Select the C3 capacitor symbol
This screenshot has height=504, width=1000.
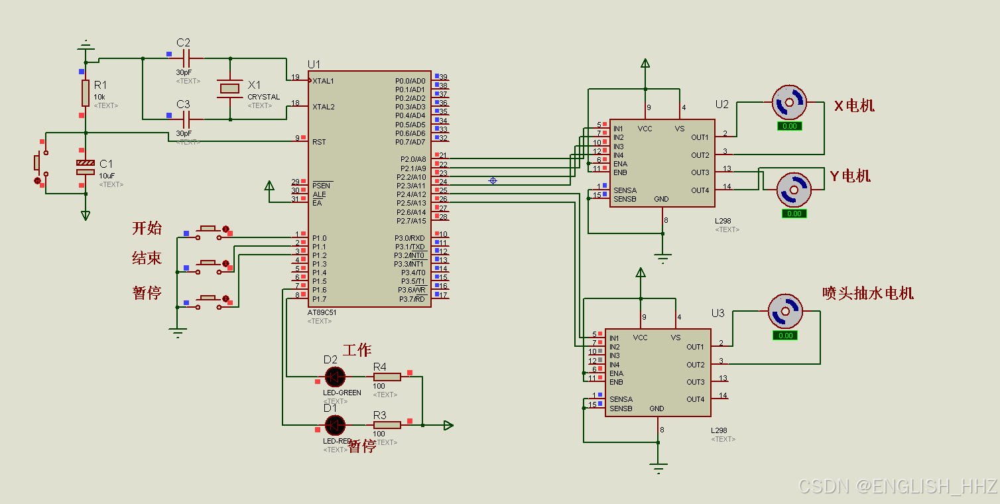click(x=186, y=119)
